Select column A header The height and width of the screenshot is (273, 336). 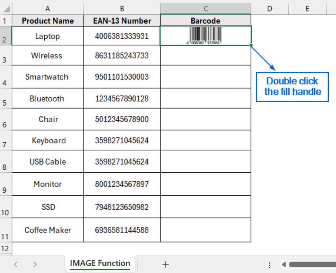point(47,9)
